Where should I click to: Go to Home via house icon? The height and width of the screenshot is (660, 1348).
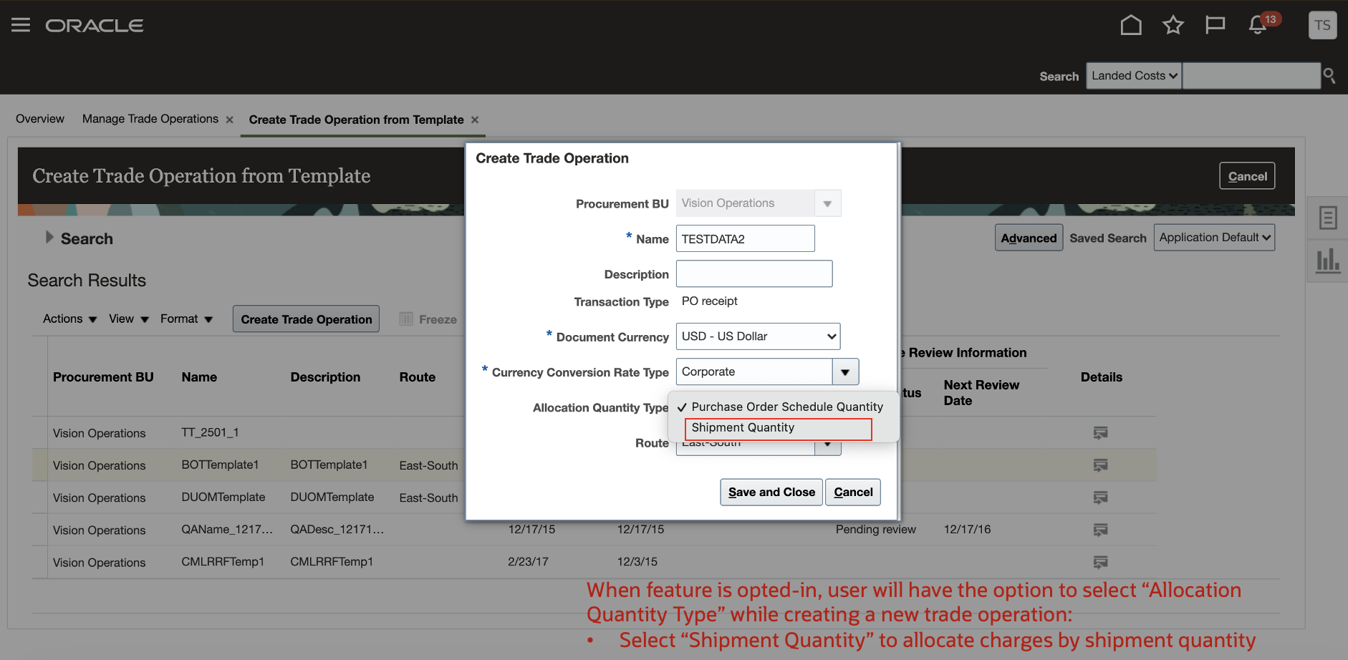point(1131,25)
